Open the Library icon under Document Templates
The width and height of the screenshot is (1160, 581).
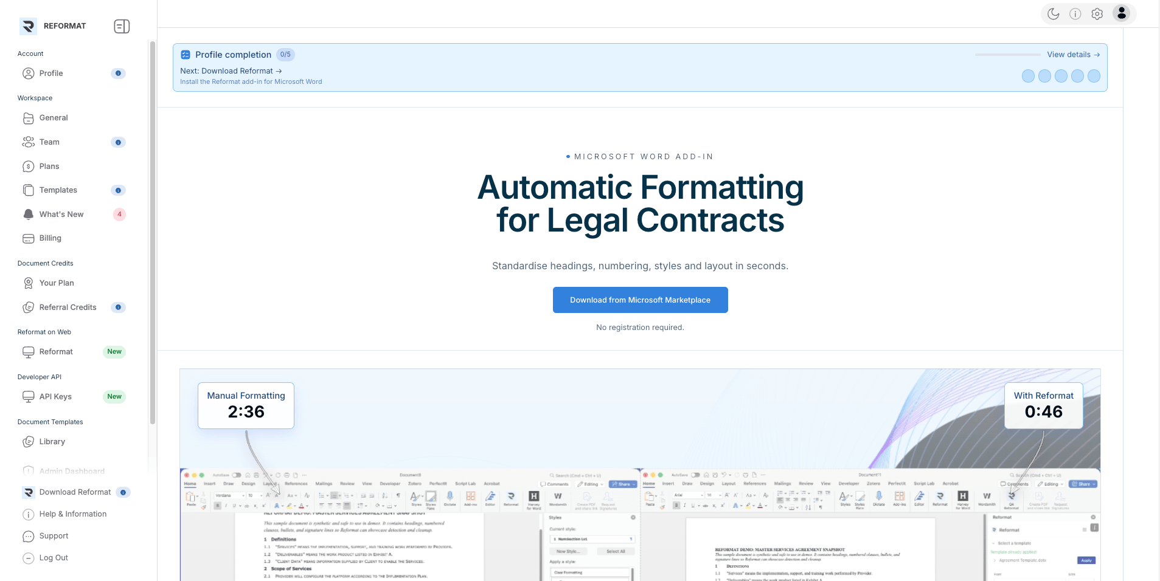tap(29, 442)
